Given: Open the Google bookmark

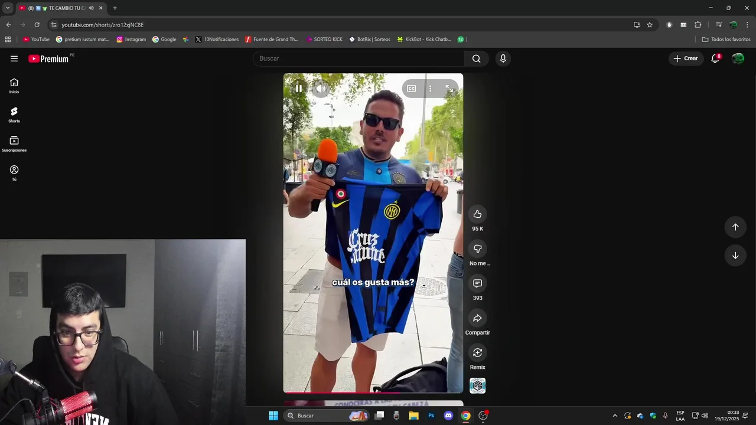Looking at the screenshot, I should tap(164, 40).
